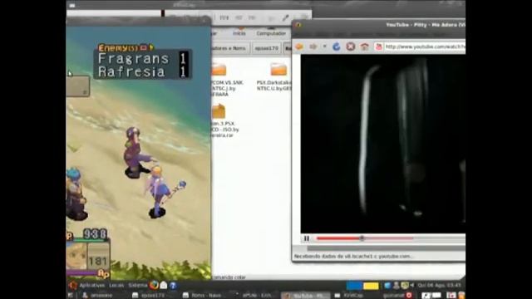Open the help launcher in the panel
Image resolution: width=532 pixels, height=299 pixels.
coord(173,286)
